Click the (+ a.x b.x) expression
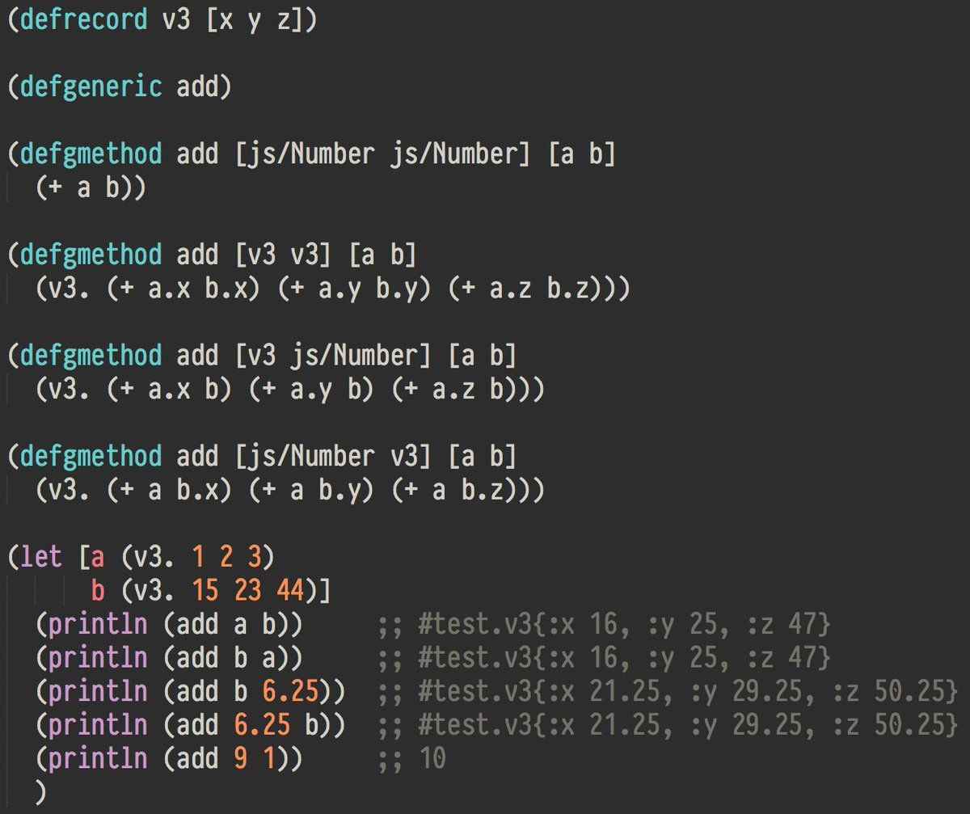 point(183,289)
